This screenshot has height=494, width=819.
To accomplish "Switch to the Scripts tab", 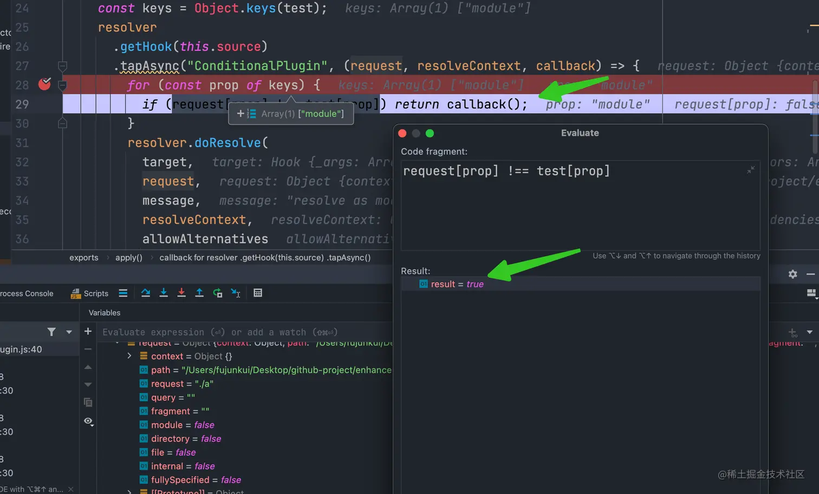I will pos(90,293).
